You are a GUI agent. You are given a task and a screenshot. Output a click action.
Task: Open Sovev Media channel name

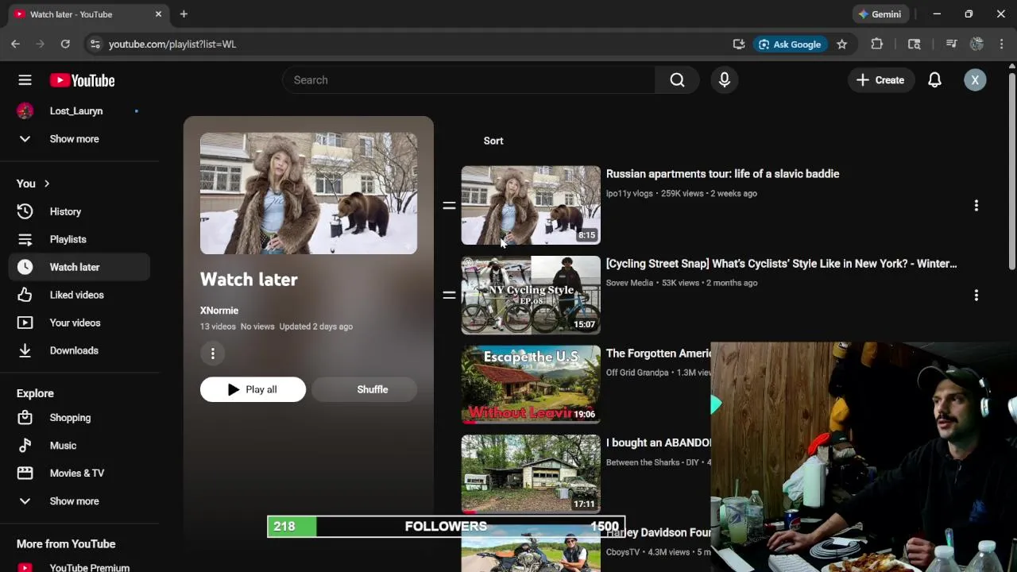[x=629, y=283]
